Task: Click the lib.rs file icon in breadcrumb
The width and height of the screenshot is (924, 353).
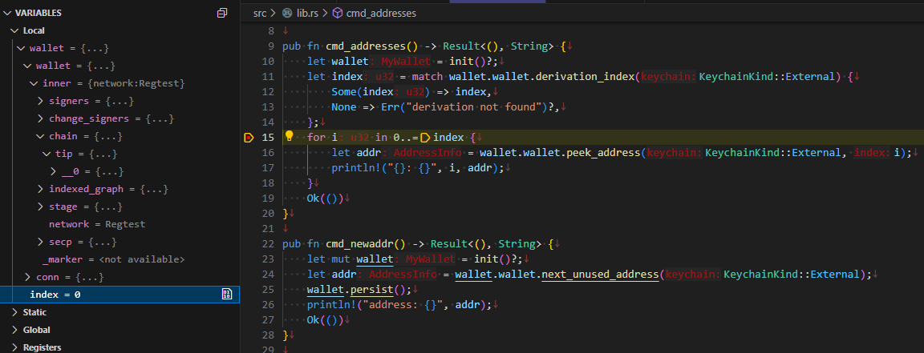Action: pyautogui.click(x=287, y=13)
